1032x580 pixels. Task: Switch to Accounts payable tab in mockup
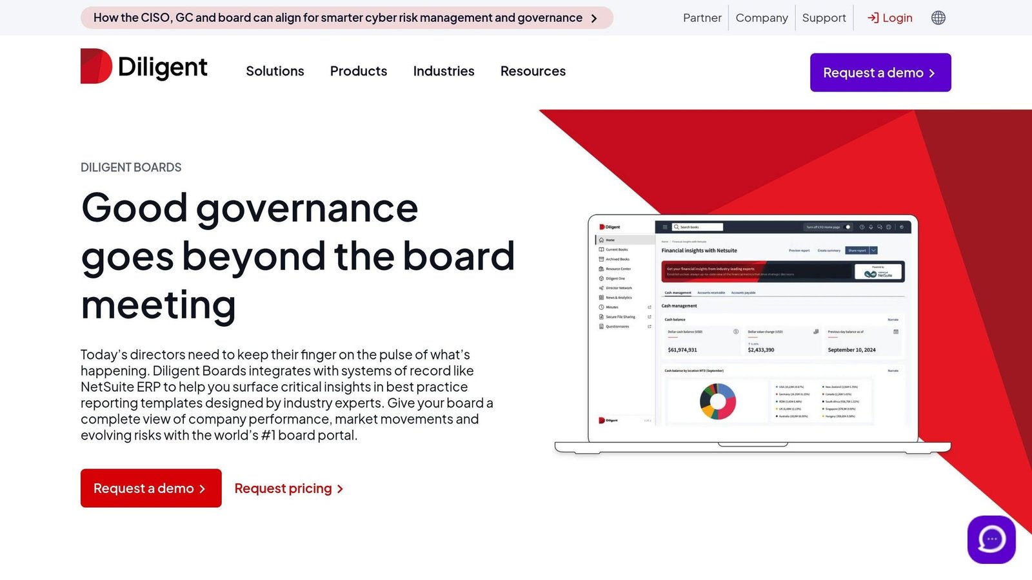743,293
